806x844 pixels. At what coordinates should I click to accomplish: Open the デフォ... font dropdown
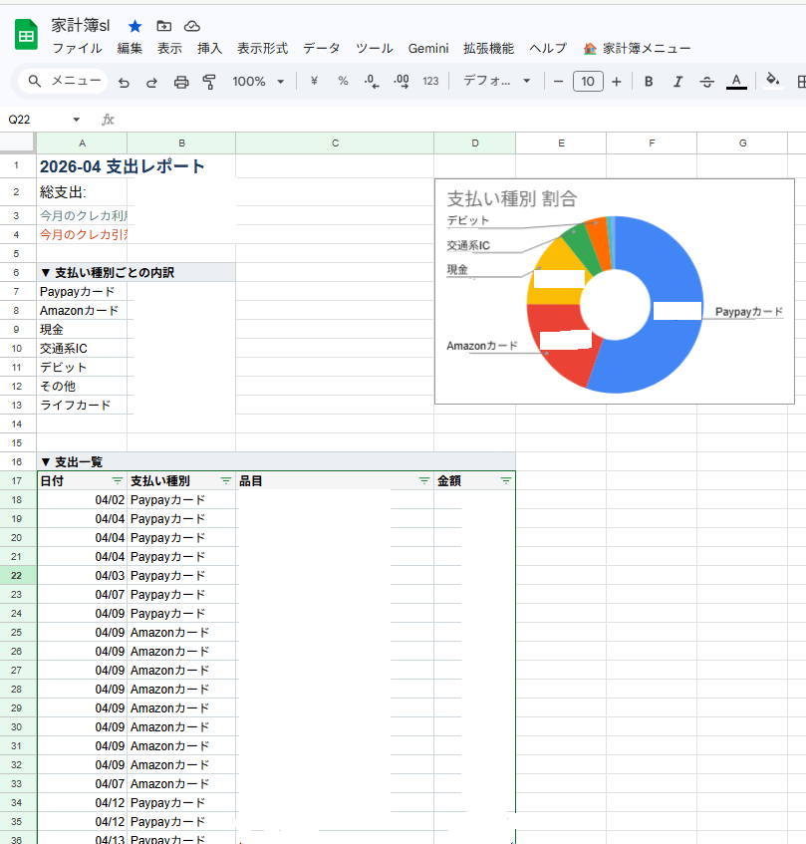point(497,82)
